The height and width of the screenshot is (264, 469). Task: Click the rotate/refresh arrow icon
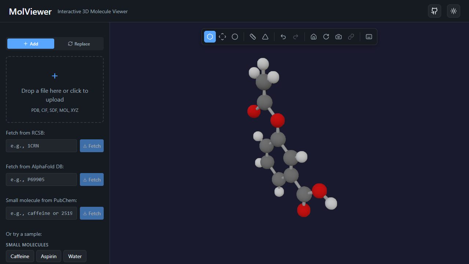pyautogui.click(x=326, y=37)
